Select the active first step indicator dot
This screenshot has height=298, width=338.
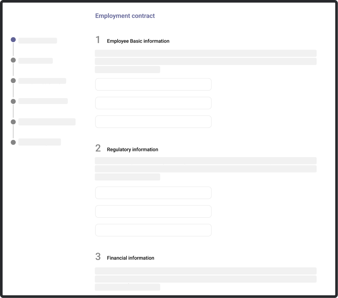click(13, 40)
